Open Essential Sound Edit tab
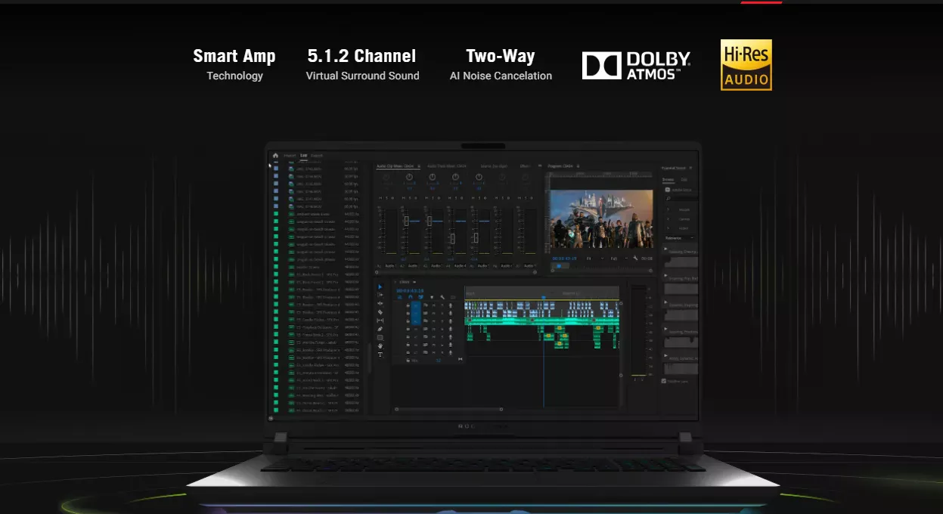Screen dimensions: 943x514 pos(684,180)
